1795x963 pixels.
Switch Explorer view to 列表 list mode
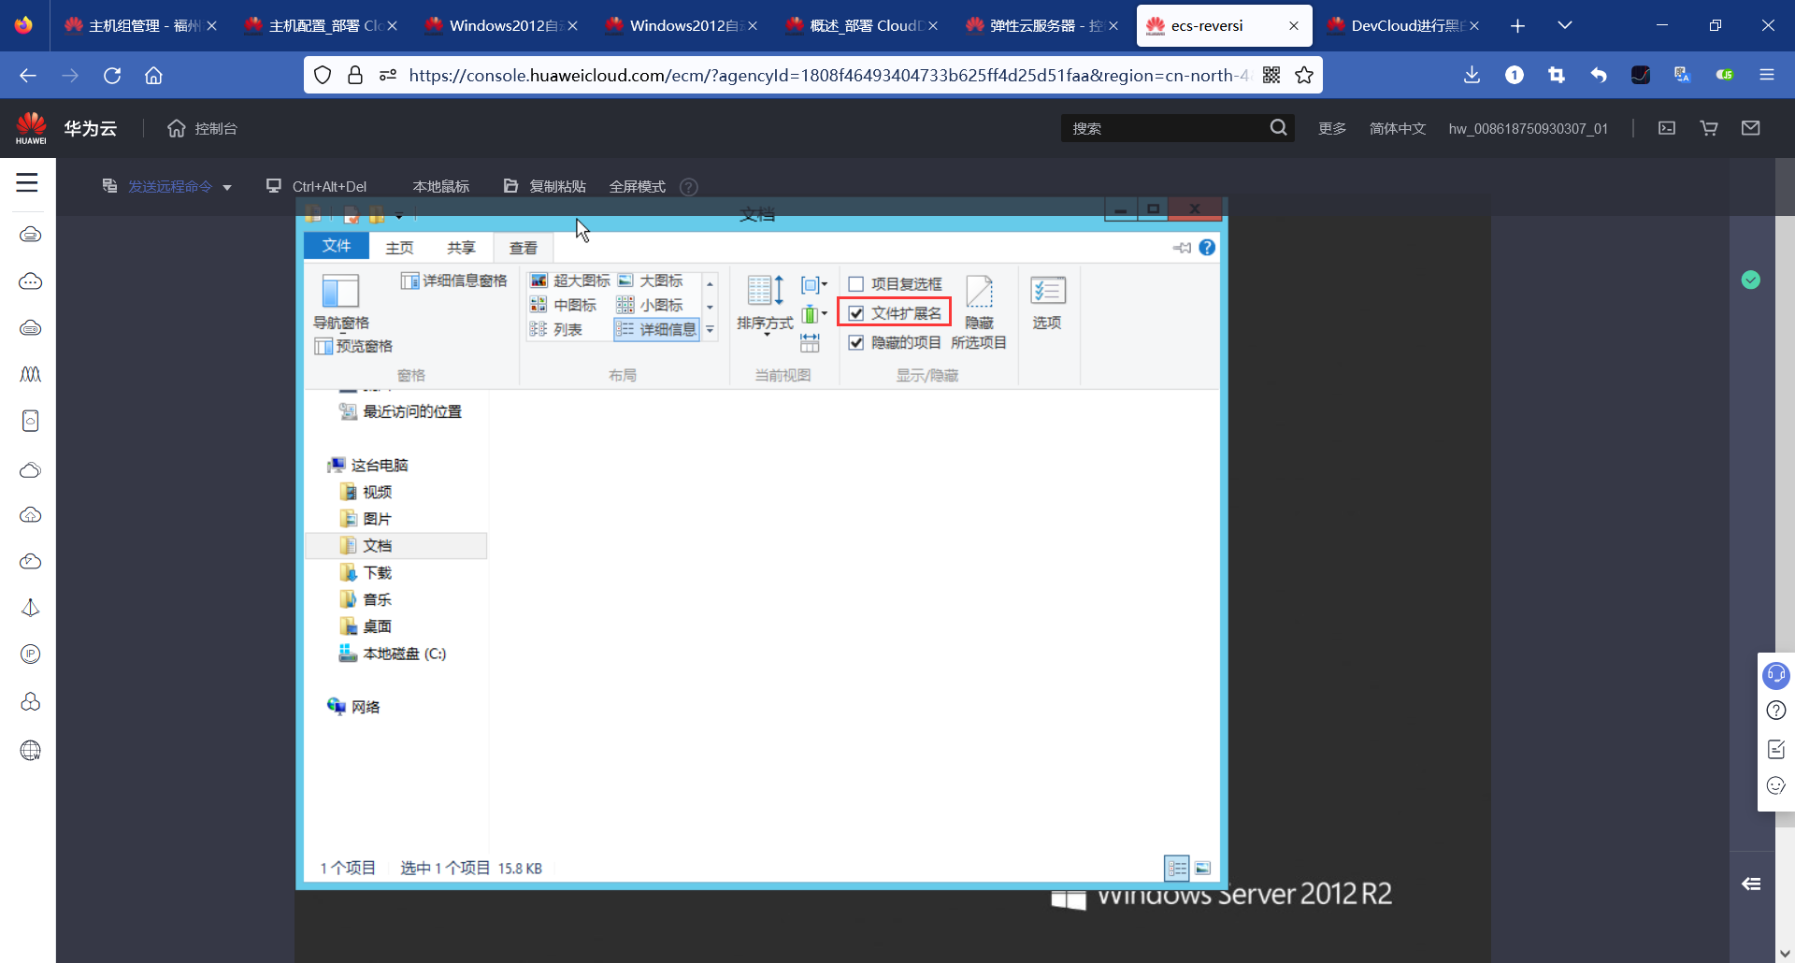567,329
